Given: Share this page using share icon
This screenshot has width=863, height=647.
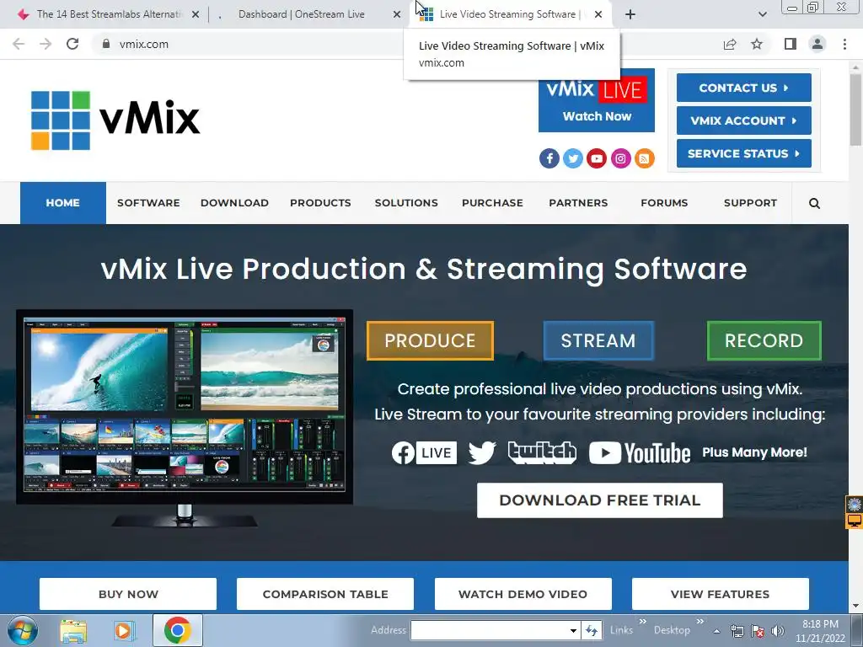Looking at the screenshot, I should click(x=730, y=44).
